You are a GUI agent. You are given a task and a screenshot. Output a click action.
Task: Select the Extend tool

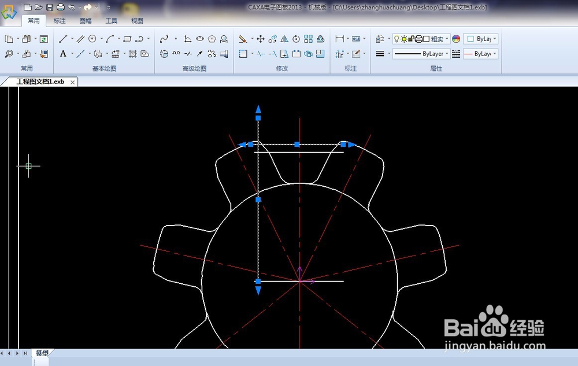click(272, 54)
